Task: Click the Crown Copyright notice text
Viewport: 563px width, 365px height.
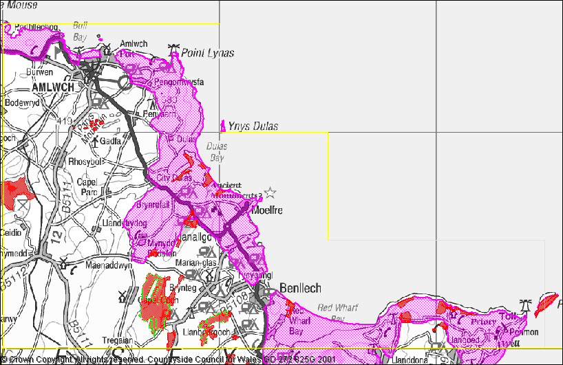Action: (x=168, y=360)
